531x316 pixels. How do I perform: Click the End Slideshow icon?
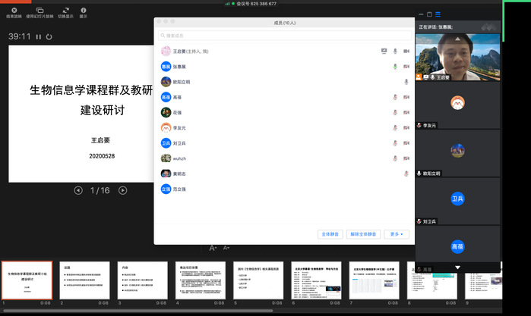tap(13, 8)
